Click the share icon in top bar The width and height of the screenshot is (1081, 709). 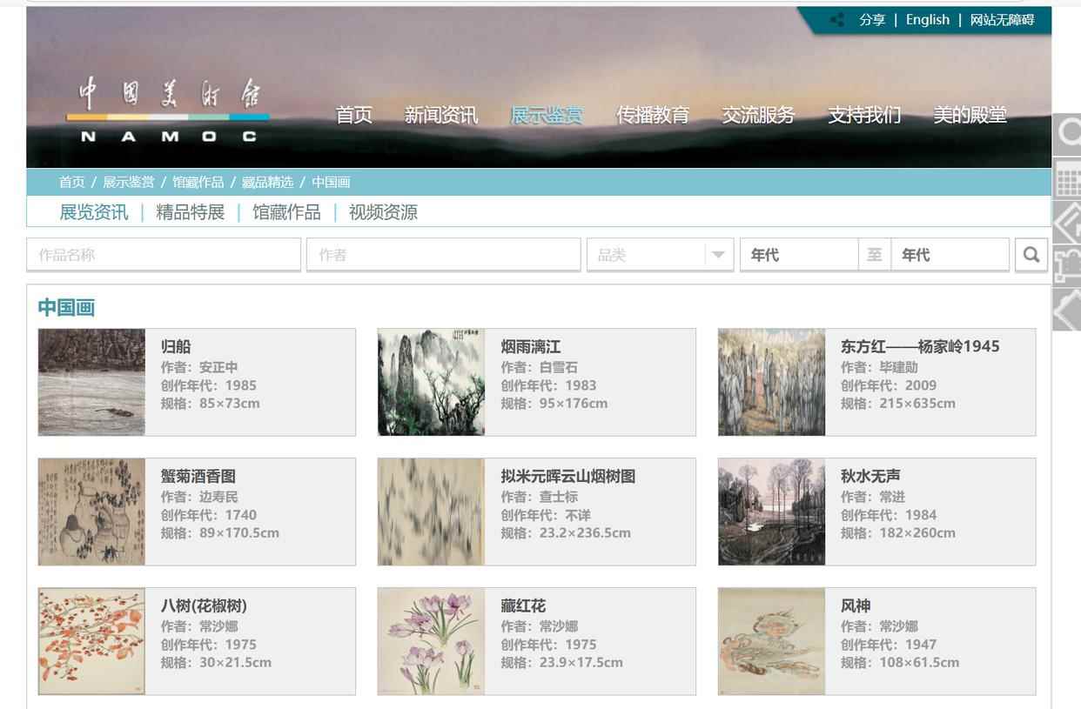pos(837,20)
